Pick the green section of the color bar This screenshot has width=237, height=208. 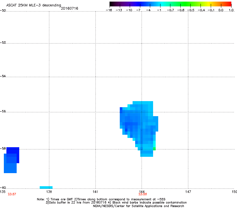(x=186, y=4)
